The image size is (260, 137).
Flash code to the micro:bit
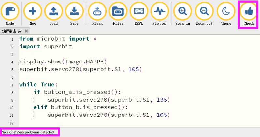point(97,11)
